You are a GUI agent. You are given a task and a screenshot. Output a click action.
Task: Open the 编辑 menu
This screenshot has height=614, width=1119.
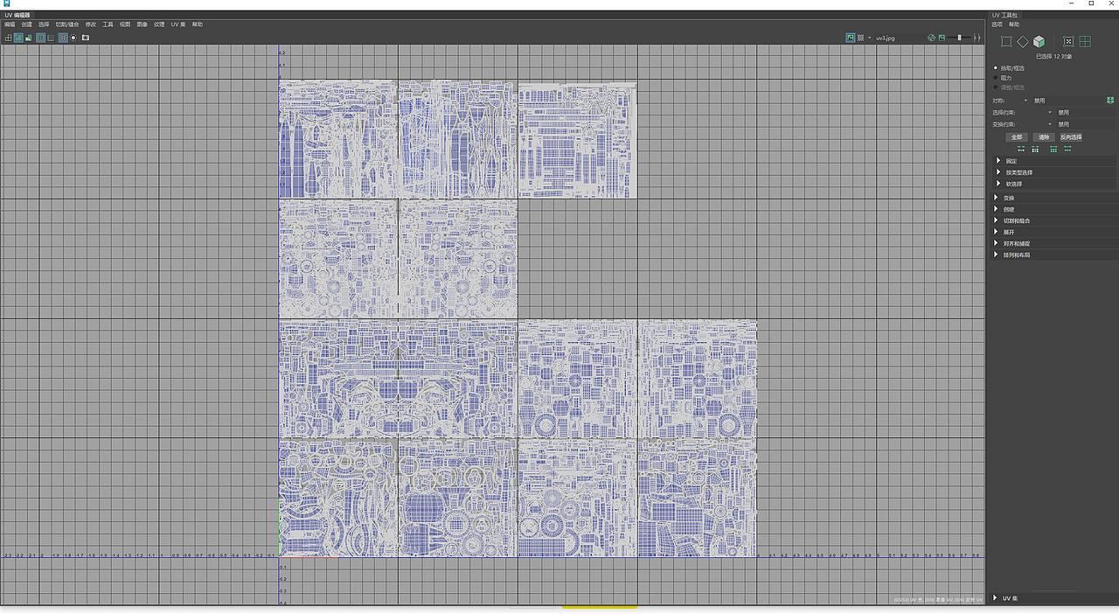point(10,24)
